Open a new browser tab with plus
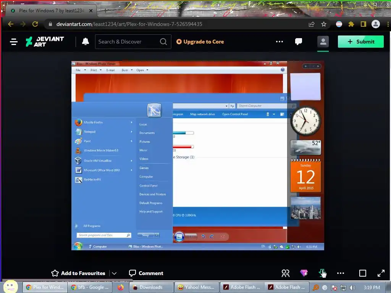The image size is (391, 293). coord(105,11)
